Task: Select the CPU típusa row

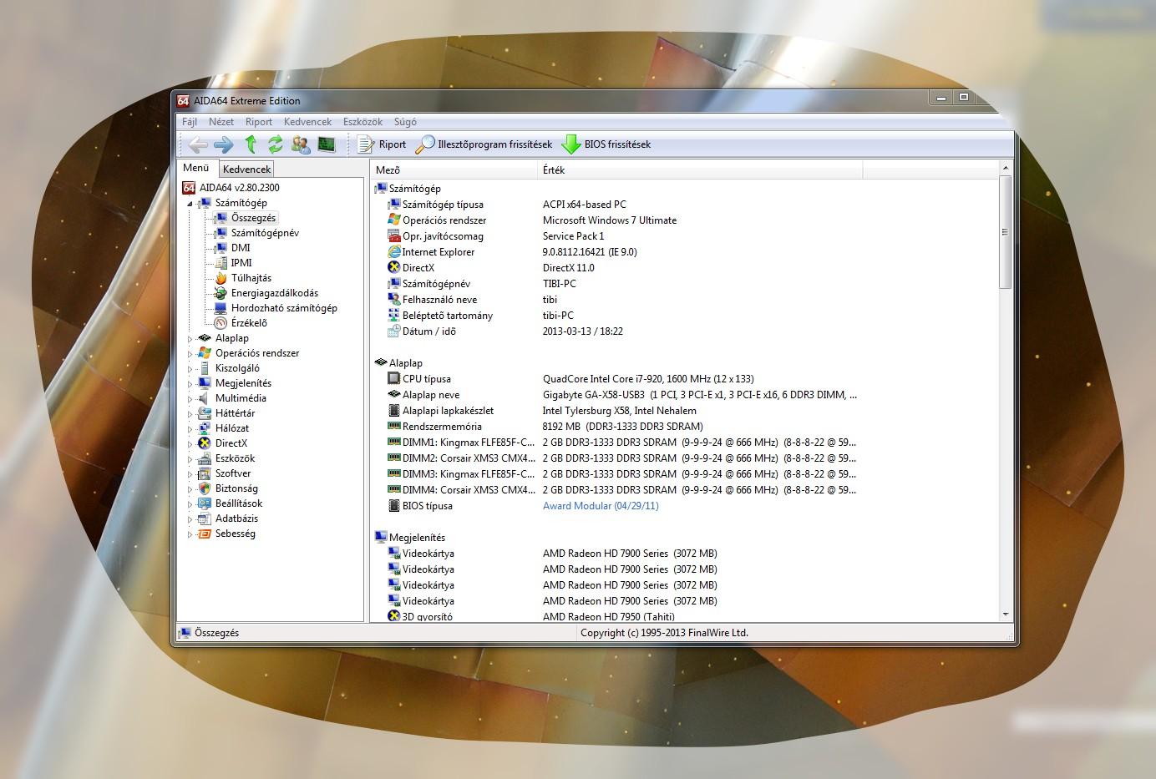Action: tap(684, 379)
